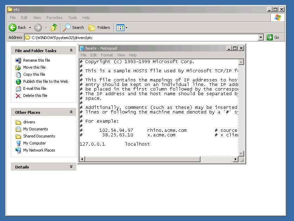Click the Views icon in Explorer toolbar
This screenshot has width=294, height=221.
pos(120,27)
